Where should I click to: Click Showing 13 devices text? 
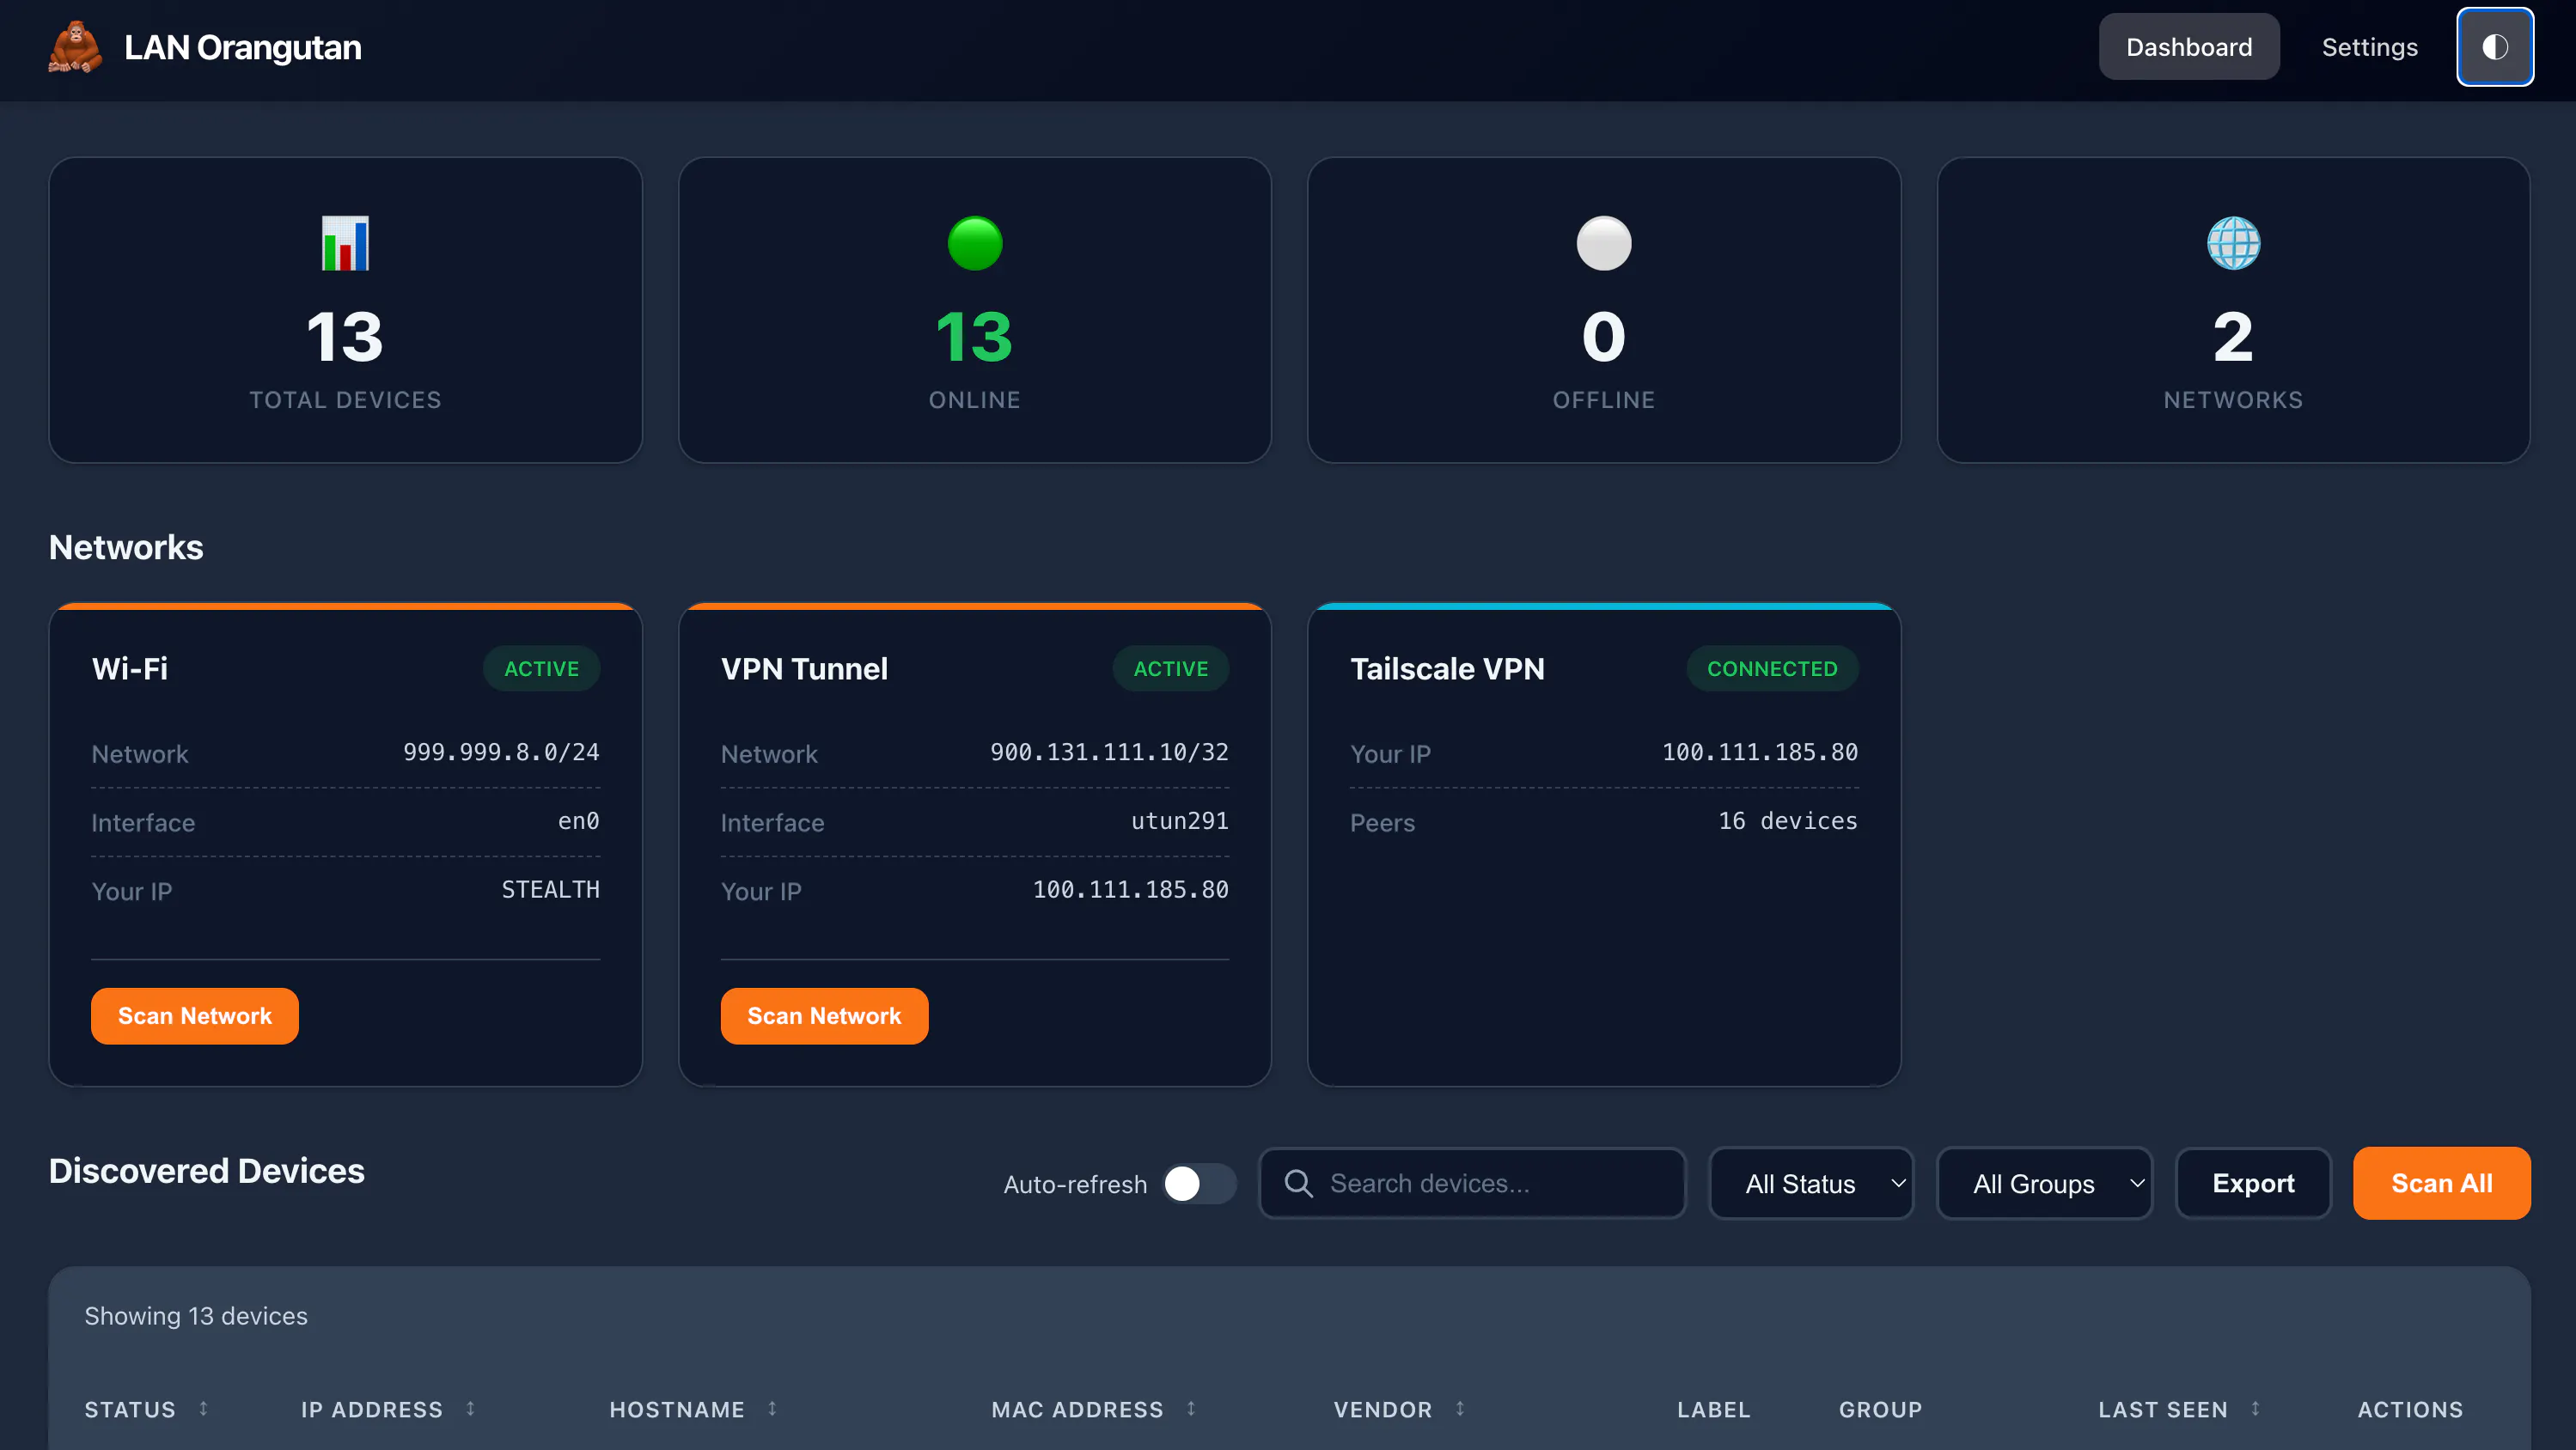coord(196,1315)
